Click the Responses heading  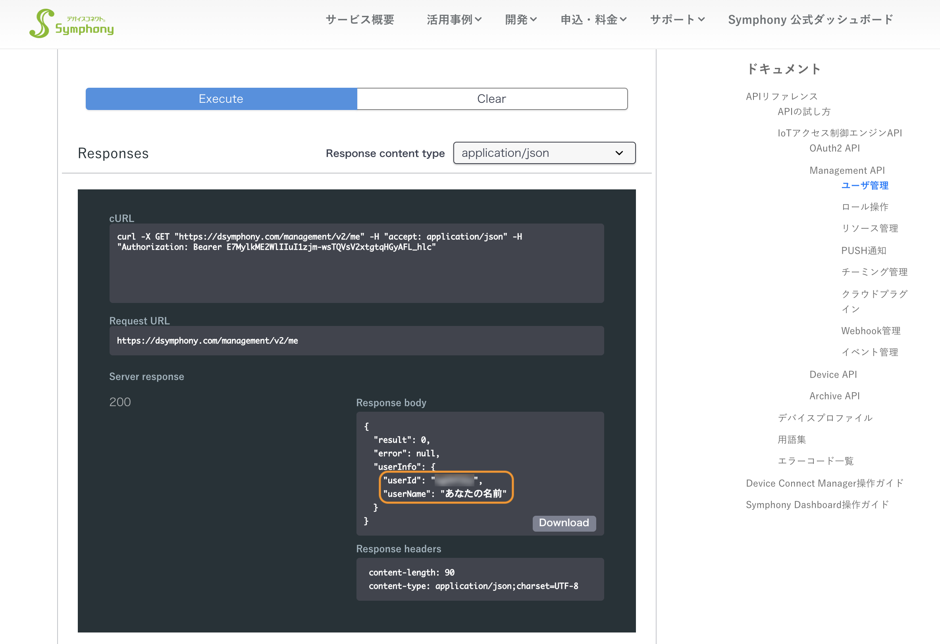coord(113,153)
